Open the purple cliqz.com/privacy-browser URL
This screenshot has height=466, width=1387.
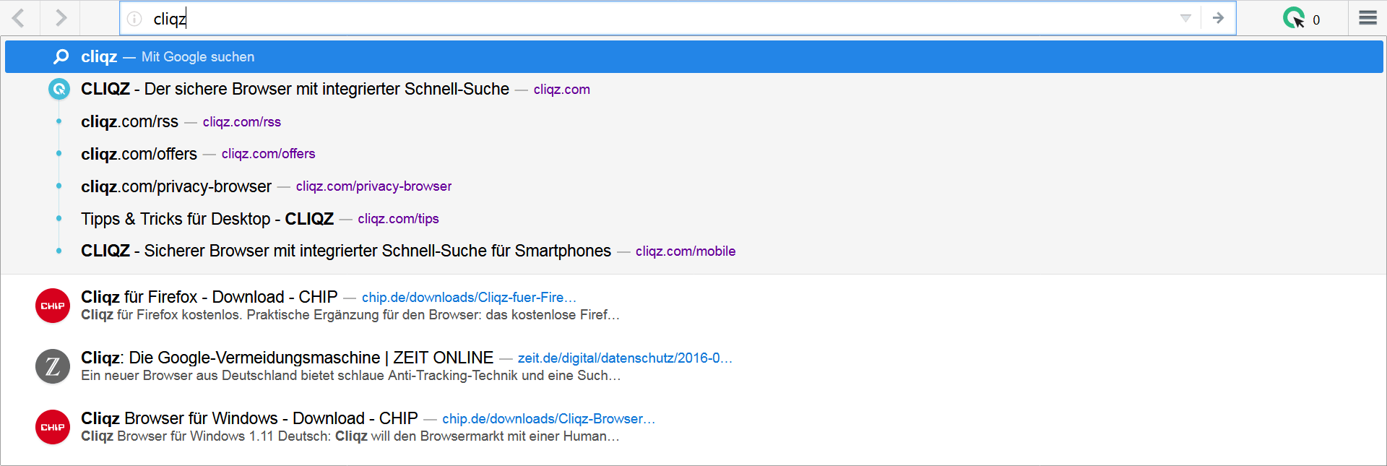373,186
